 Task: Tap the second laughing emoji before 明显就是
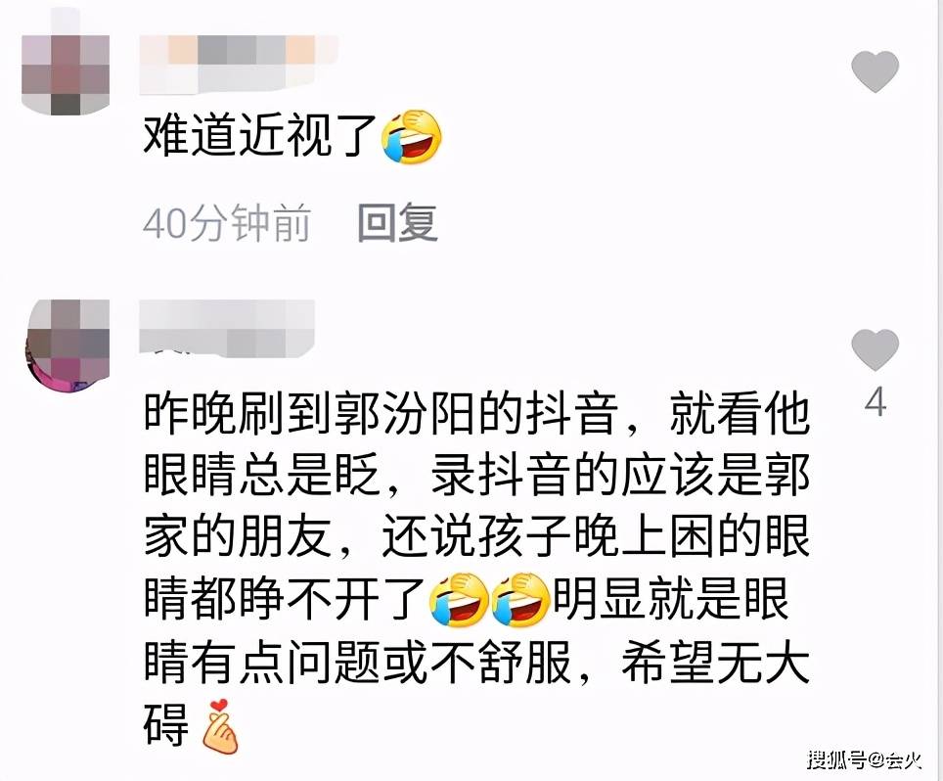[x=520, y=600]
